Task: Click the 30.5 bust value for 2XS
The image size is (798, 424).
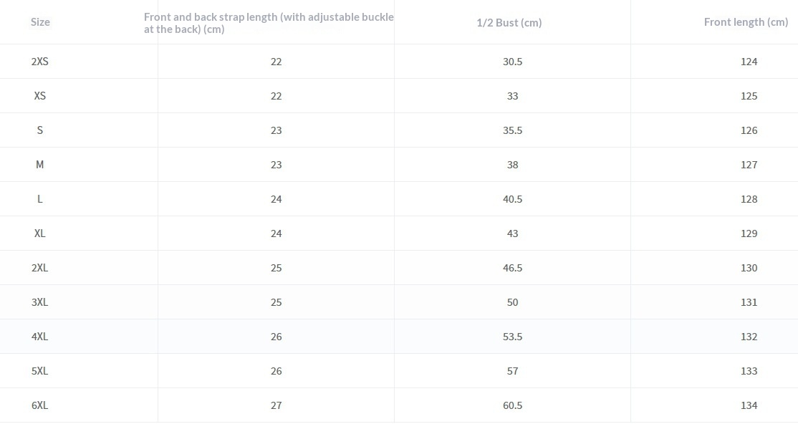Action: click(x=513, y=62)
